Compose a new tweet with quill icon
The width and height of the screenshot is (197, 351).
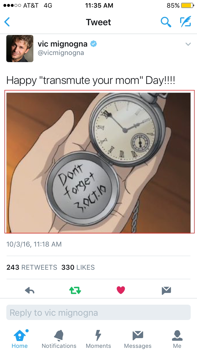185,22
